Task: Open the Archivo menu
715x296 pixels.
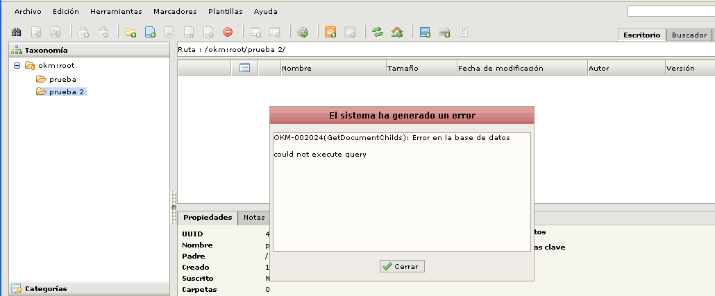Action: click(28, 11)
